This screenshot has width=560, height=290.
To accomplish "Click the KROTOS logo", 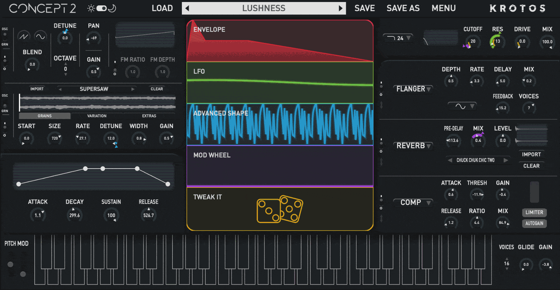I will [x=517, y=8].
